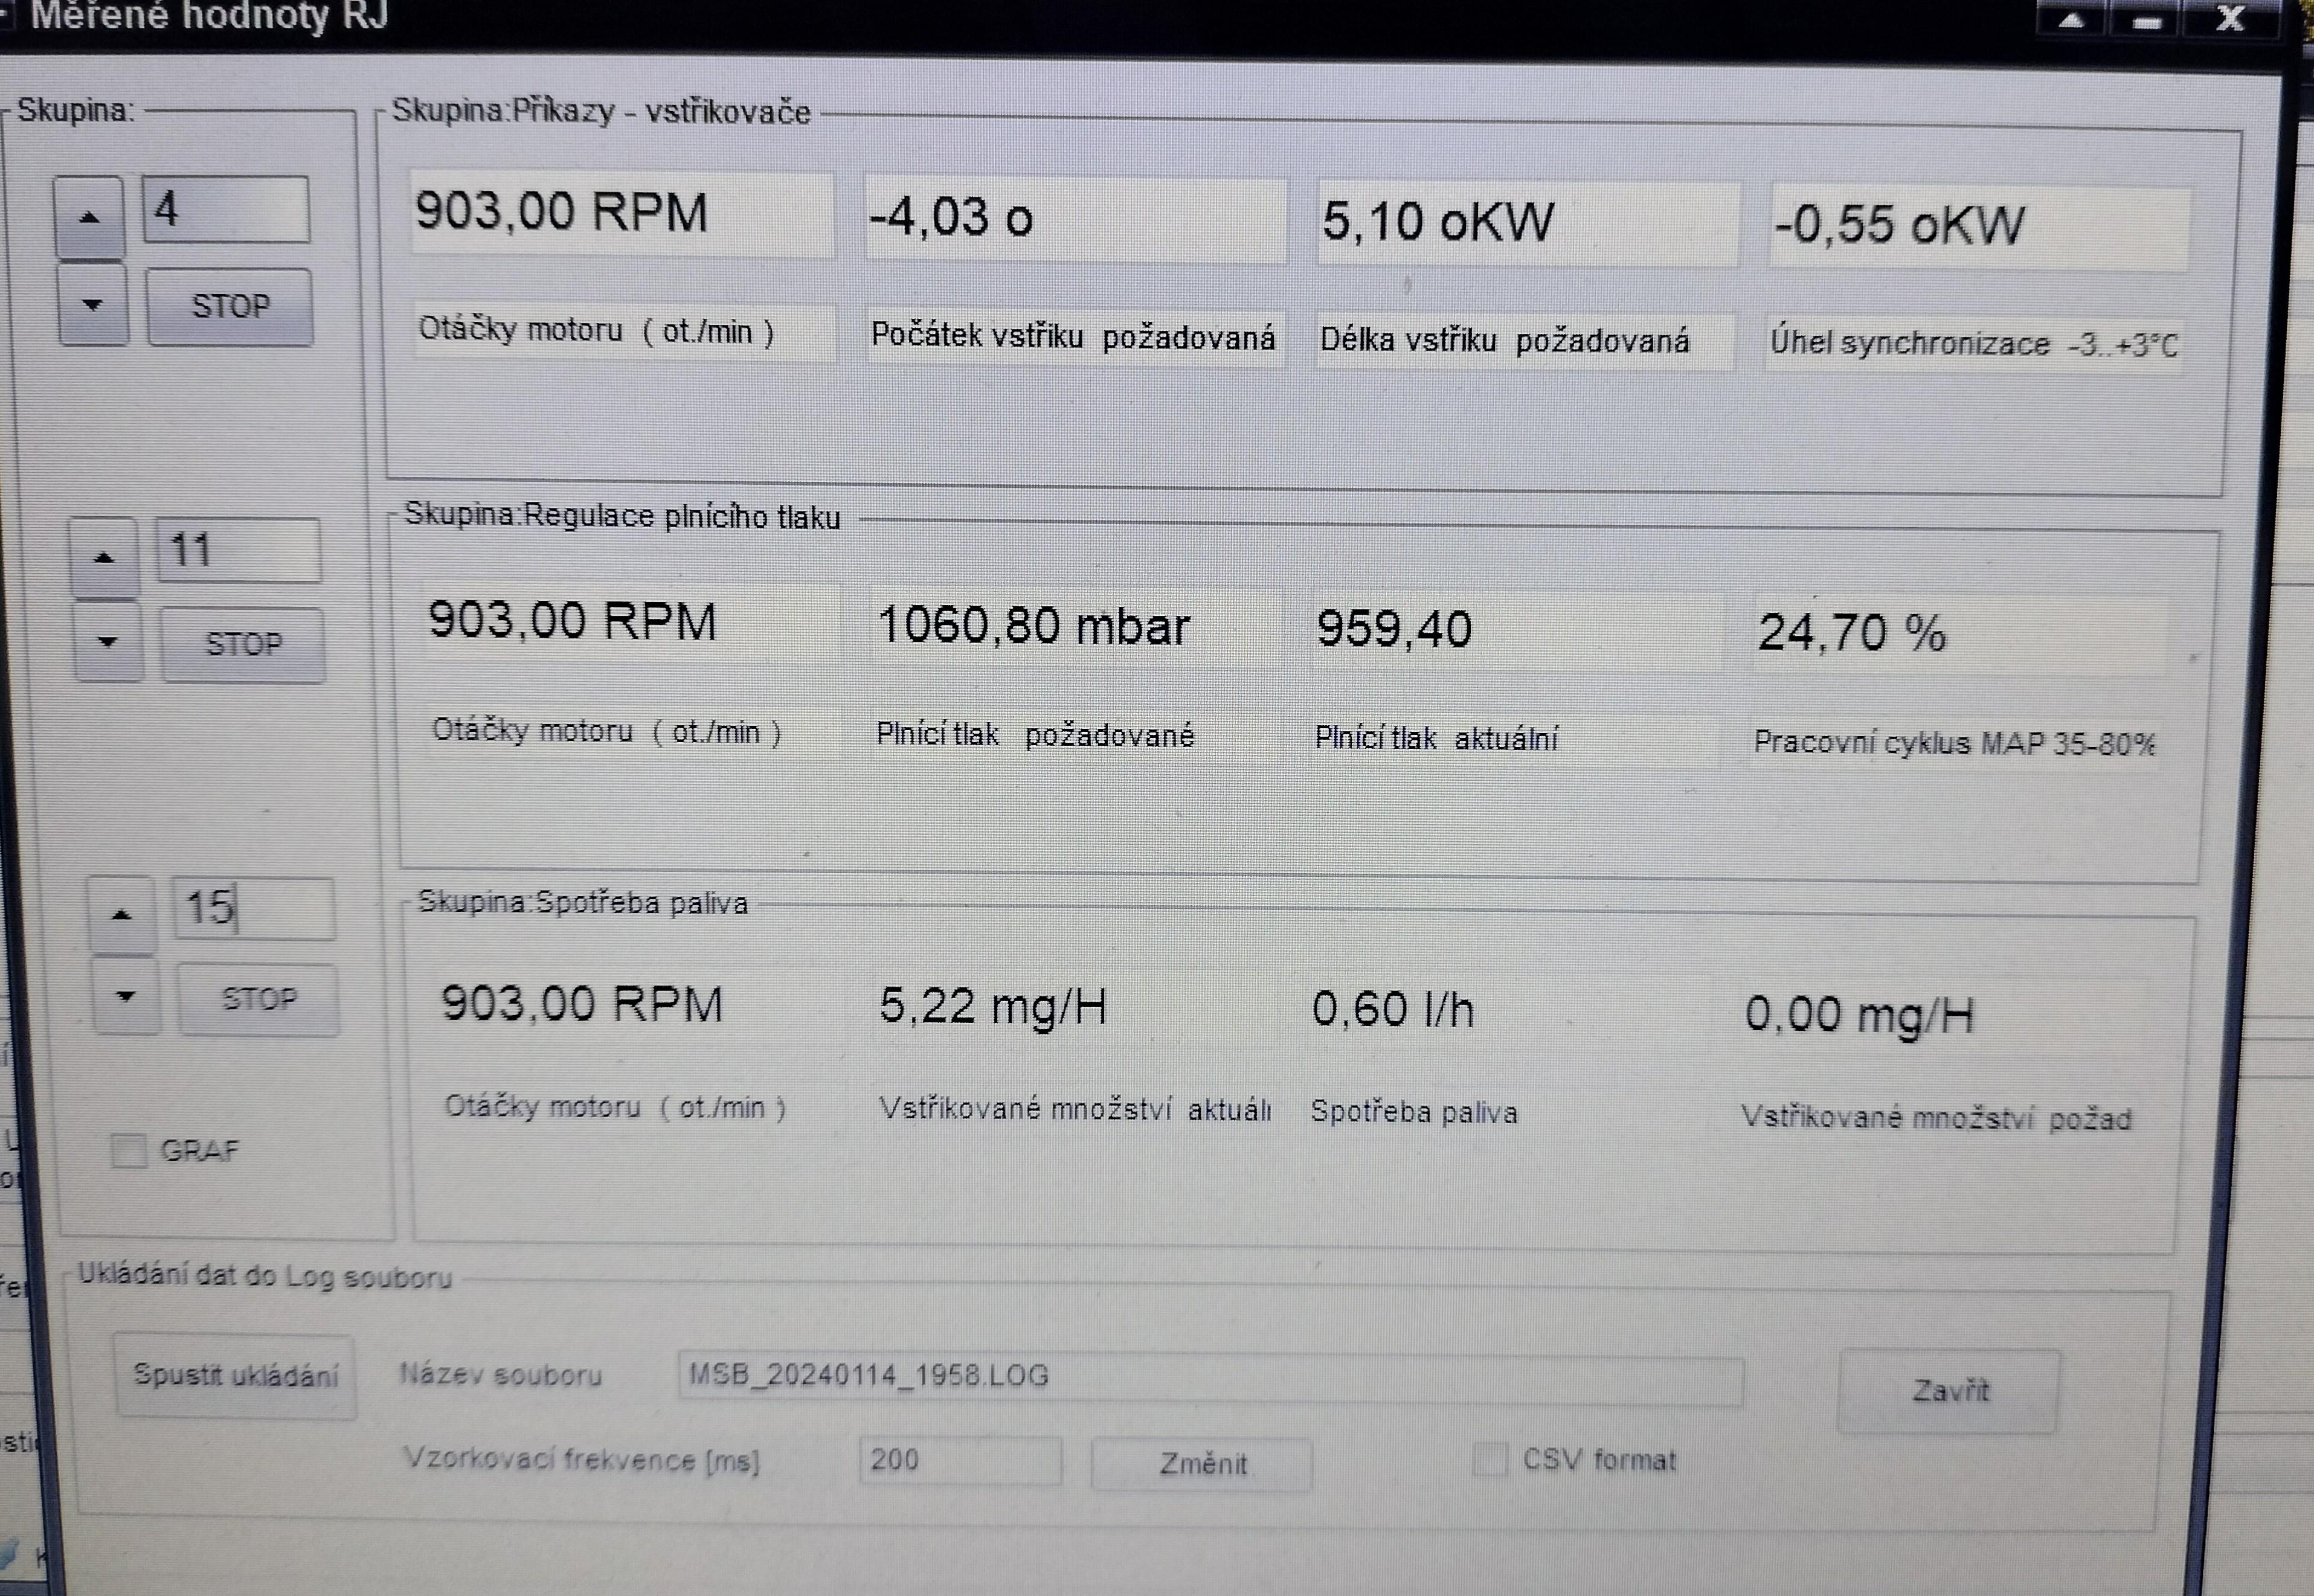Close the Měřené hodnoty RJ window with X

2232,20
